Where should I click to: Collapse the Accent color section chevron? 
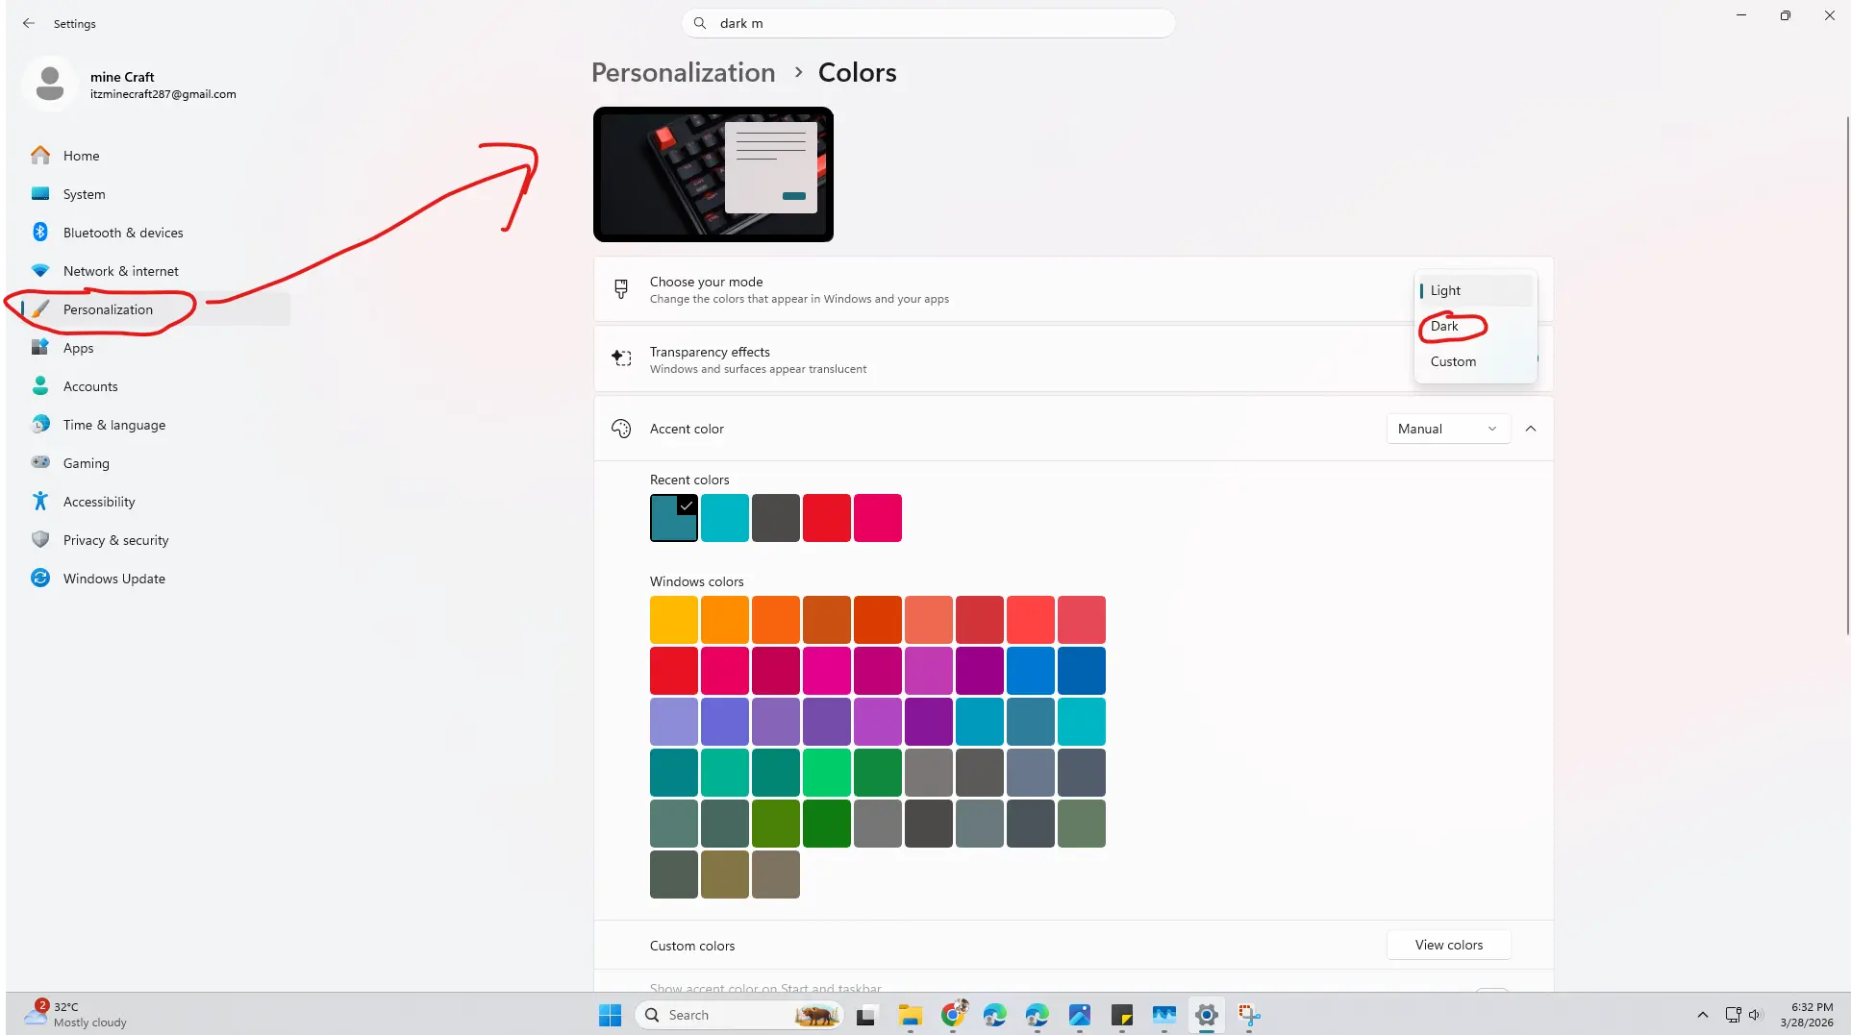pos(1531,429)
